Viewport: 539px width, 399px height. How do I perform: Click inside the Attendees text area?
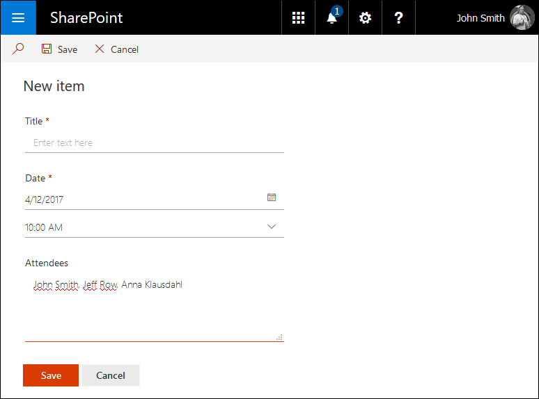tap(155, 308)
